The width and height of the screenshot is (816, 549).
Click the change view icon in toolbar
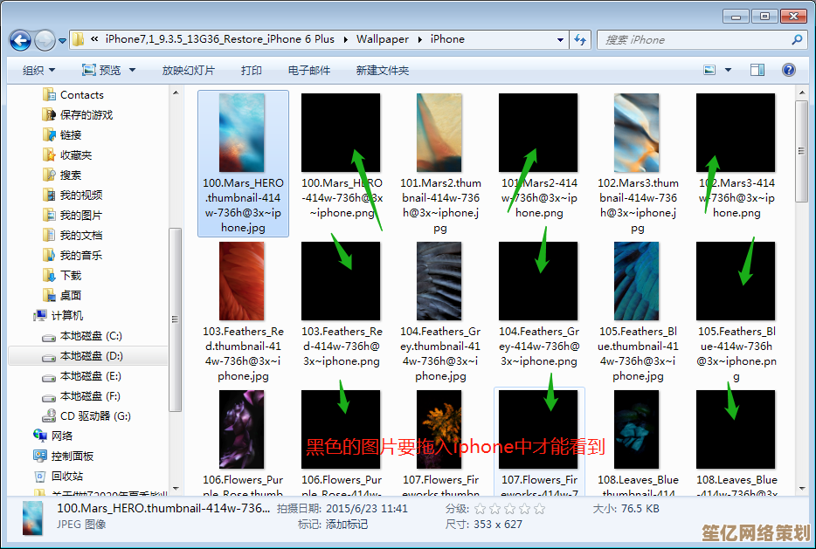(x=710, y=70)
